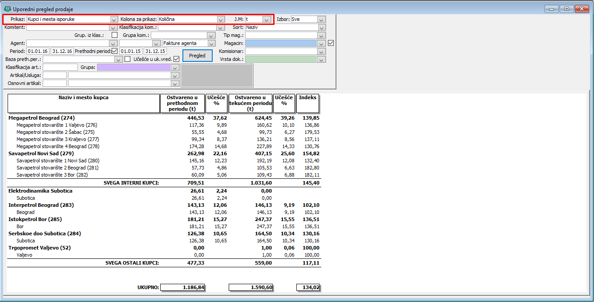This screenshot has width=594, height=302.
Task: Open the Fakture agenta dropdown
Action: tap(212, 44)
